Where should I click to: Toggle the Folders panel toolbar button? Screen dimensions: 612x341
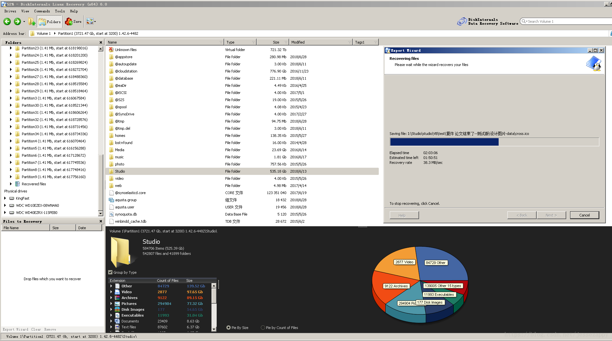click(49, 22)
